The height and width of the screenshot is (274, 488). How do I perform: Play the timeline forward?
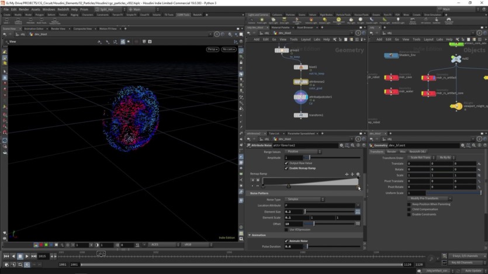point(27,256)
